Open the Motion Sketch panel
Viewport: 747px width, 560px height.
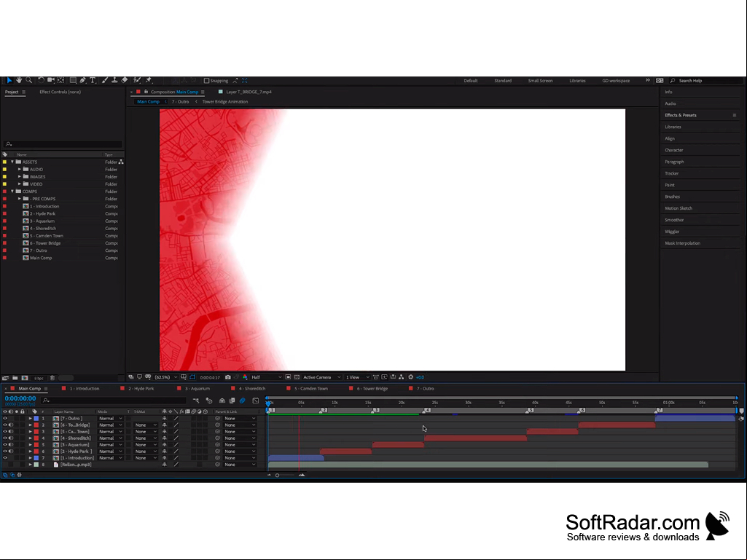(678, 208)
